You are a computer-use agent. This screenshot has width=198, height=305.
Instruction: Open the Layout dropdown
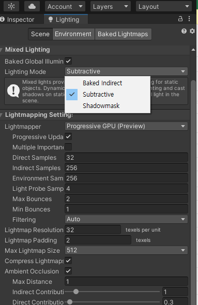pyautogui.click(x=164, y=6)
